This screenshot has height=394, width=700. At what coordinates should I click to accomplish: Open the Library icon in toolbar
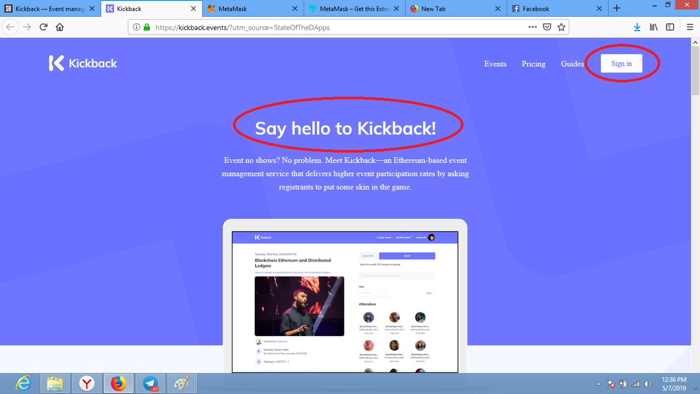tap(654, 27)
